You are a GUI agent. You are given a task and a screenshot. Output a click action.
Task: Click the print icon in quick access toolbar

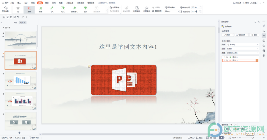point(11,17)
